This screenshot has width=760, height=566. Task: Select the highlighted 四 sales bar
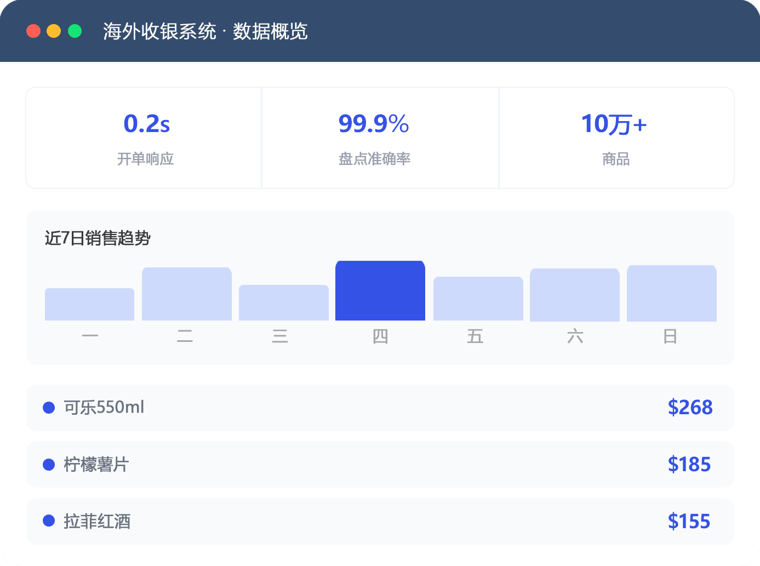[380, 290]
